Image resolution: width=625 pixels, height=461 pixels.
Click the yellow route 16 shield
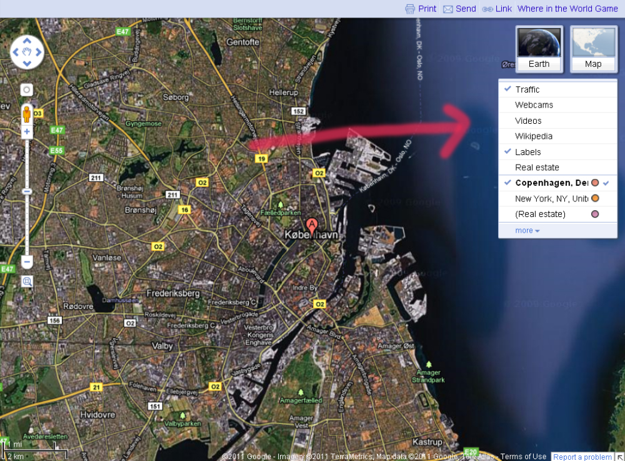(x=184, y=210)
